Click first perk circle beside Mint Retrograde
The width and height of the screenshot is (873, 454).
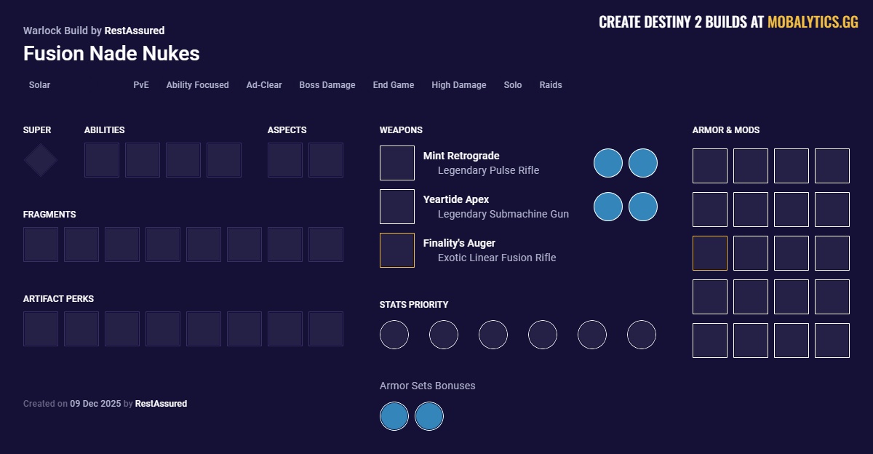click(608, 163)
